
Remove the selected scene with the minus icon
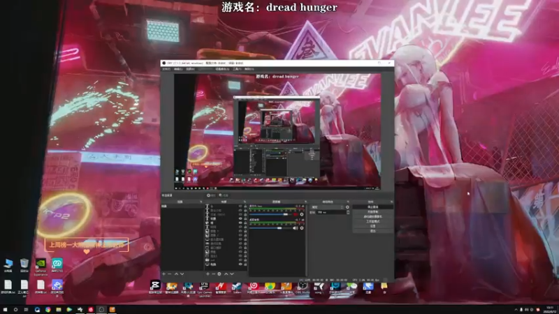click(x=170, y=274)
